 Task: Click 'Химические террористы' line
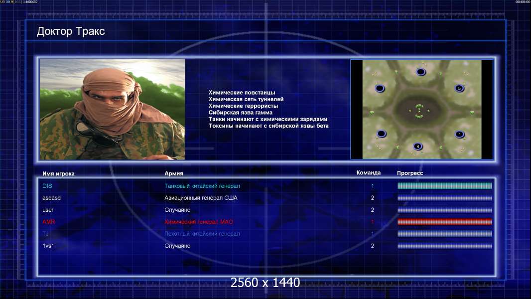pyautogui.click(x=243, y=106)
